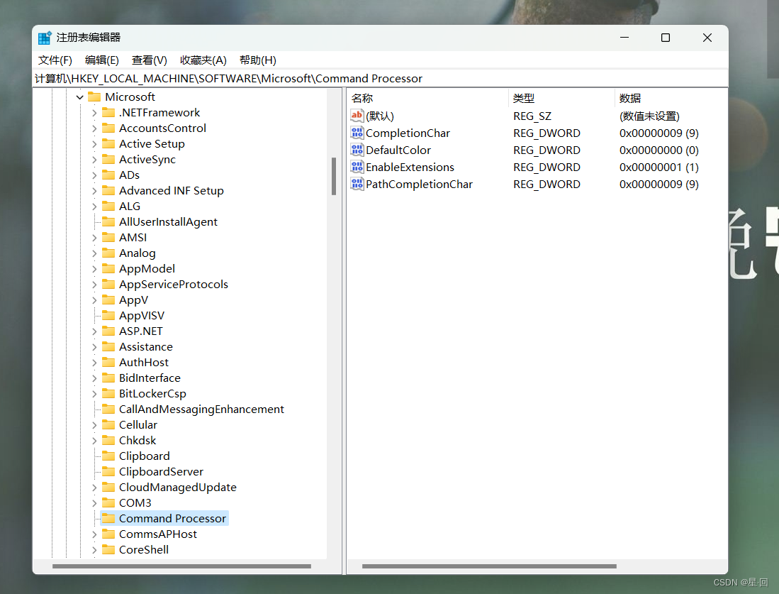Click the Microsoft folder icon

[x=94, y=97]
